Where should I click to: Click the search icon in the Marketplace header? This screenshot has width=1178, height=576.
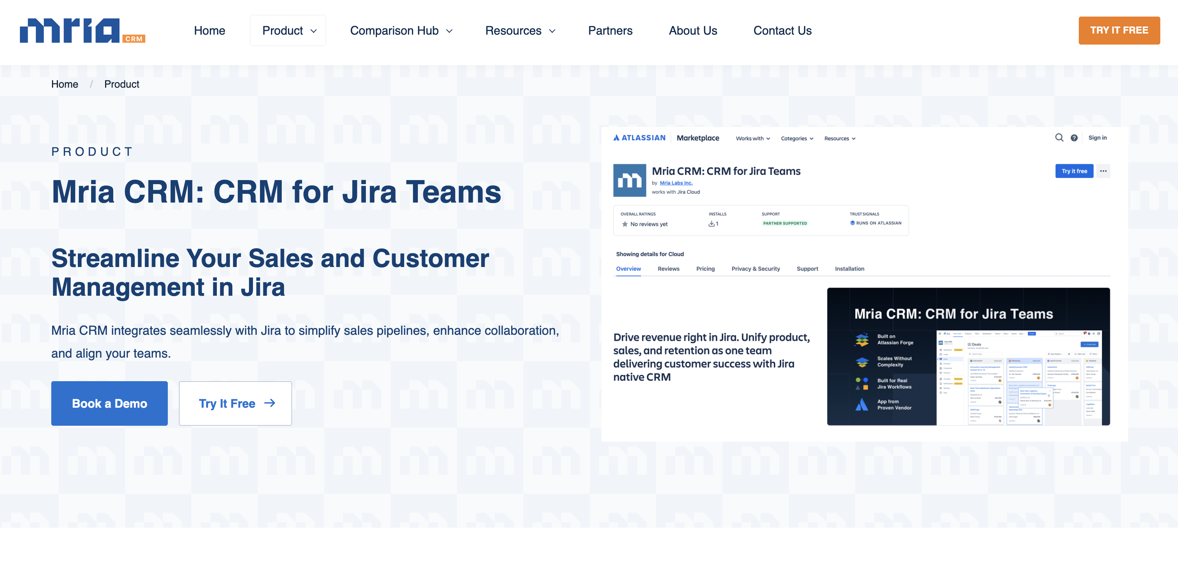tap(1060, 137)
